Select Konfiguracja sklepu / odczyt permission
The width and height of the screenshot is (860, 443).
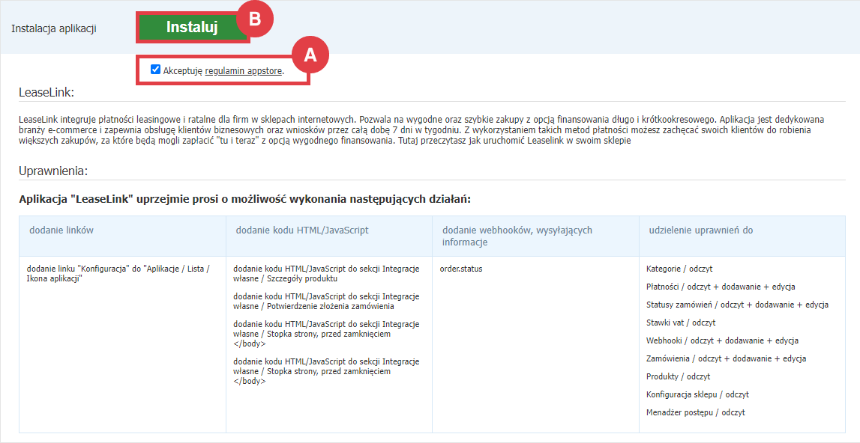coord(697,394)
